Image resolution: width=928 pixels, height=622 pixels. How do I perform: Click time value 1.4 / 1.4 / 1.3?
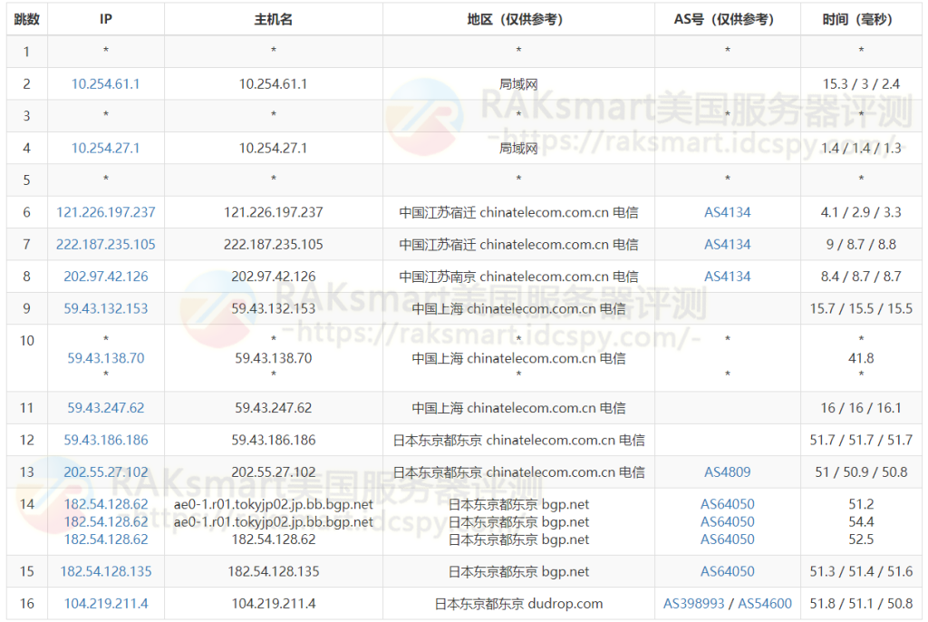coord(861,148)
